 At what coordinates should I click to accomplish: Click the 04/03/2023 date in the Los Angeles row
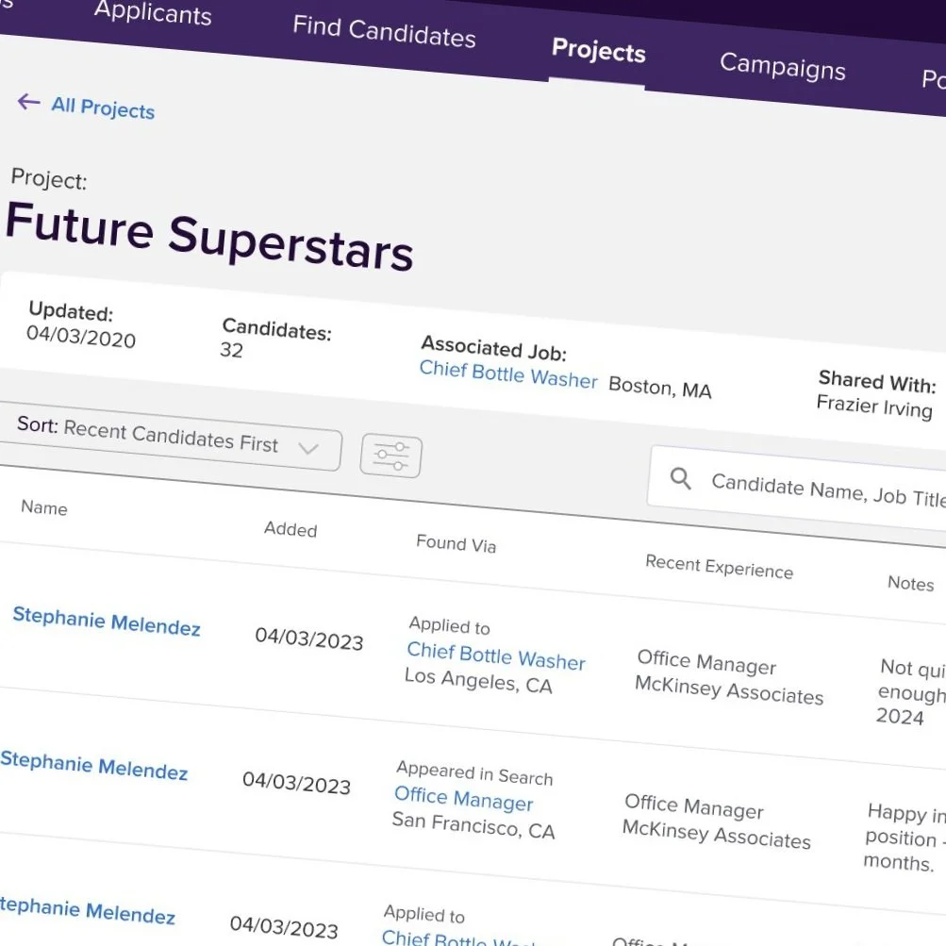pos(309,639)
